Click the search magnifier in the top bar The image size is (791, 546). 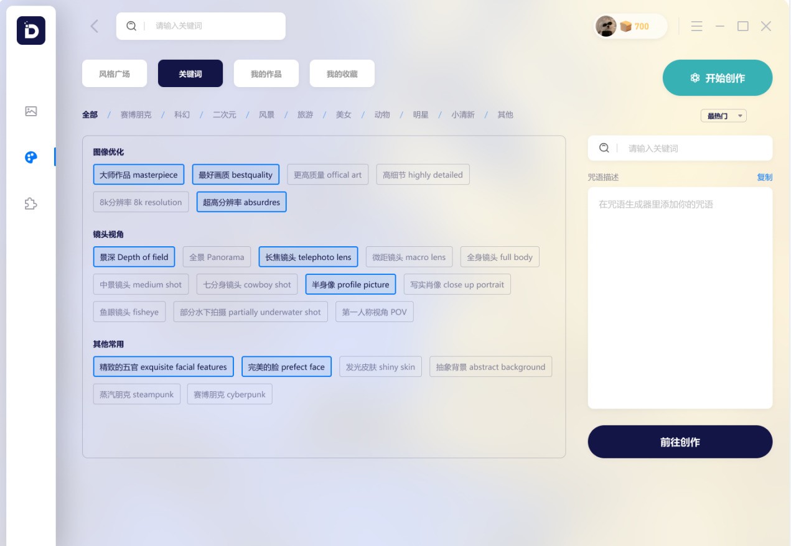tap(130, 26)
